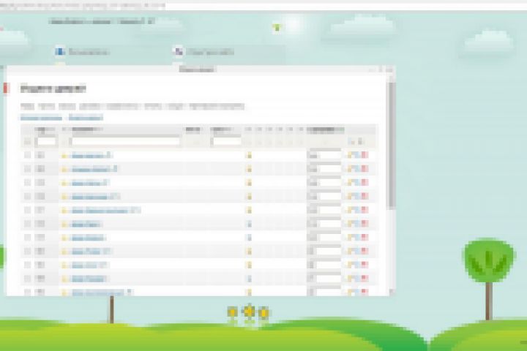Click the red delete icon in second row
527x351 pixels.
pos(365,169)
